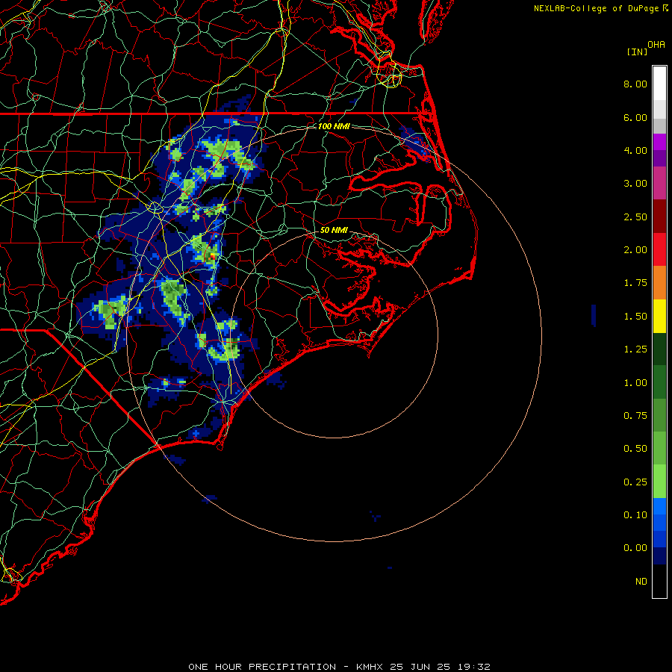This screenshot has height=672, width=672.
Task: Select the light green swatch beside 0.50
Action: tap(659, 448)
